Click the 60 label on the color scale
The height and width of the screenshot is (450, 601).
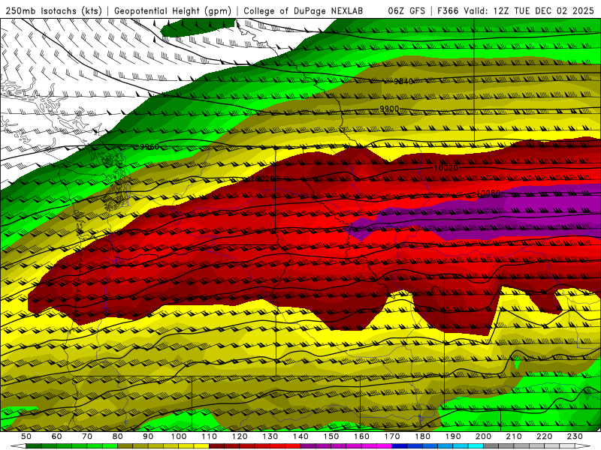tap(56, 436)
